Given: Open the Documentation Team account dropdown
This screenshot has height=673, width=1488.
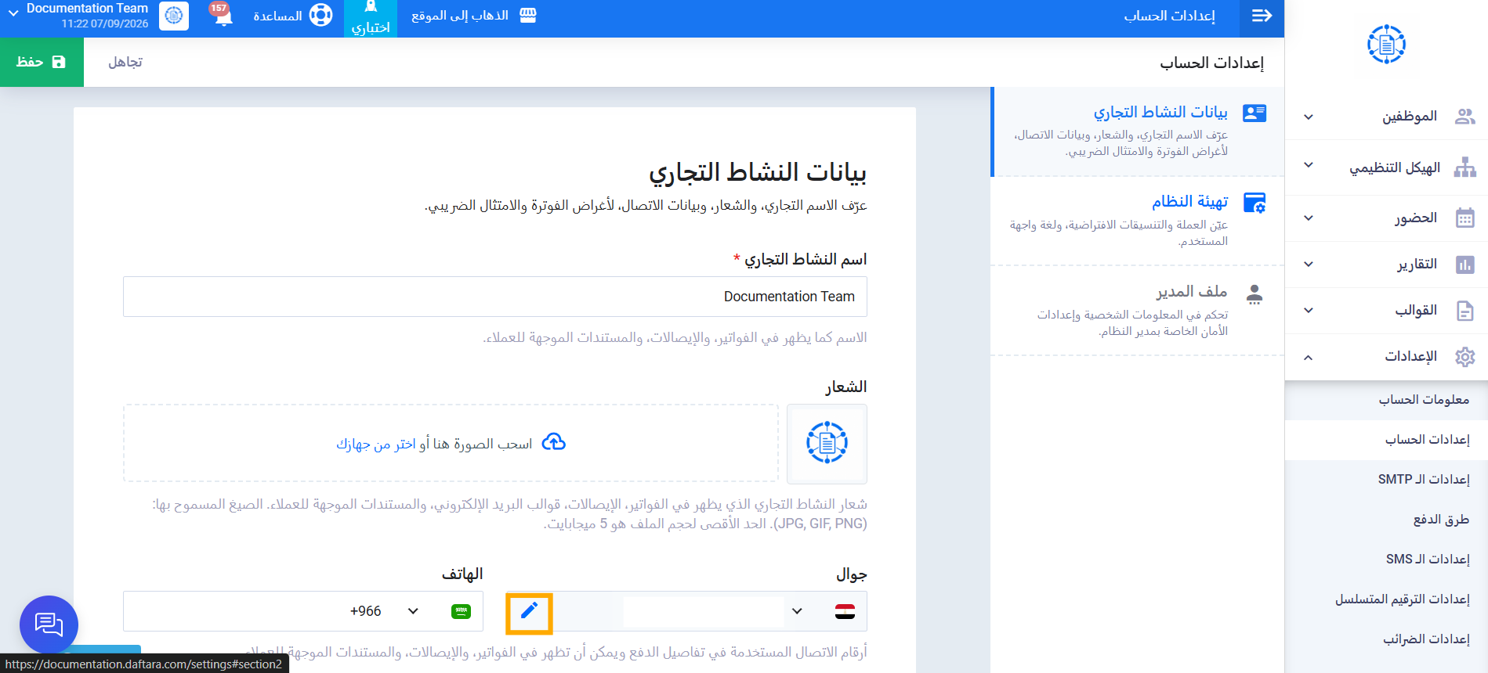Looking at the screenshot, I should [77, 16].
